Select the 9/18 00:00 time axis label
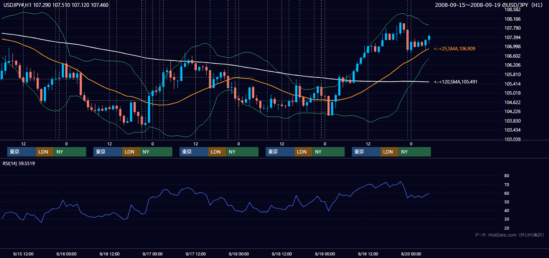Viewport: 549px width, 258px height. [239, 254]
